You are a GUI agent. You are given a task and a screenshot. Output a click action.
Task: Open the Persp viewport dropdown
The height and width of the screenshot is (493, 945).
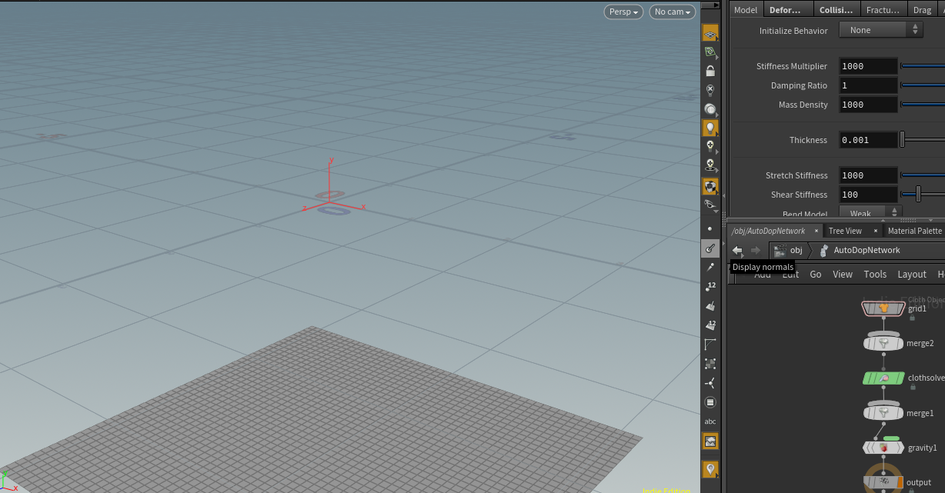point(623,12)
